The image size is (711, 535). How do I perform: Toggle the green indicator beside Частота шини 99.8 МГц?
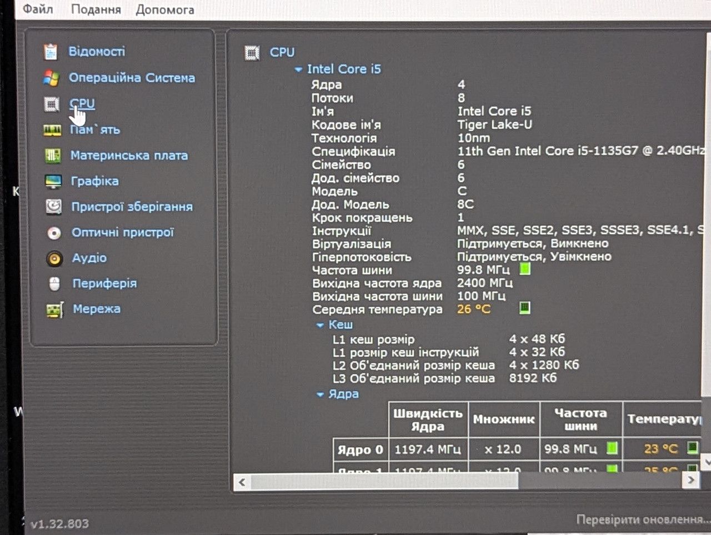click(x=524, y=269)
